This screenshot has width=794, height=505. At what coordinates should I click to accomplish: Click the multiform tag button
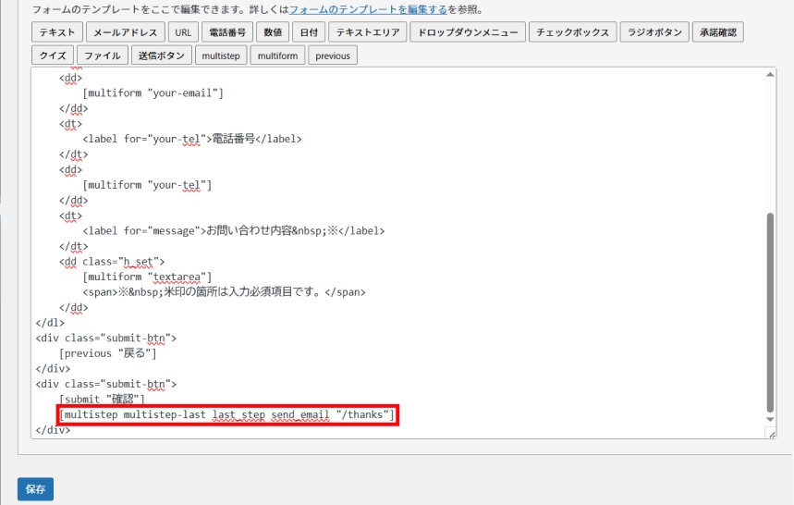click(277, 55)
